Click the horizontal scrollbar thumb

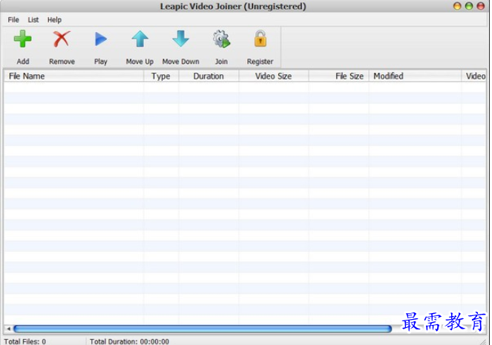203,329
